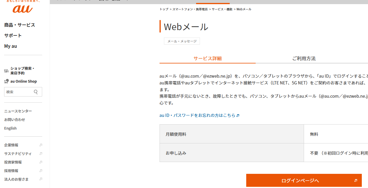Click external link icon beside 法人のお客さま

41,179
